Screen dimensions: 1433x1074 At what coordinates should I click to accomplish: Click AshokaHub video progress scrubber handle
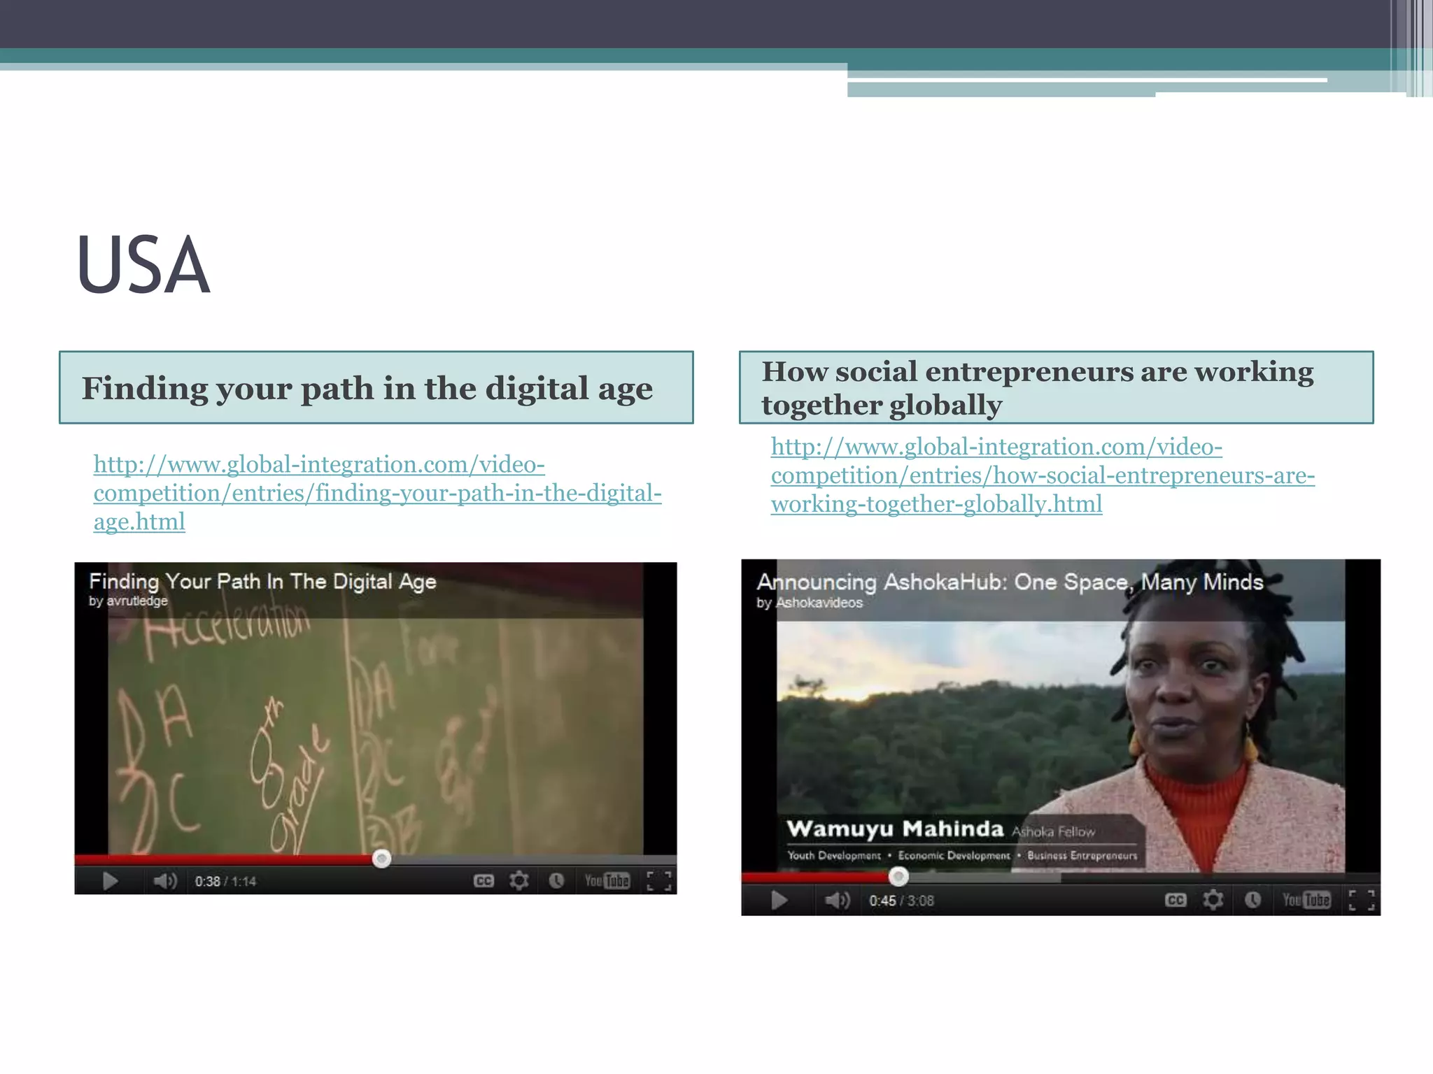898,876
